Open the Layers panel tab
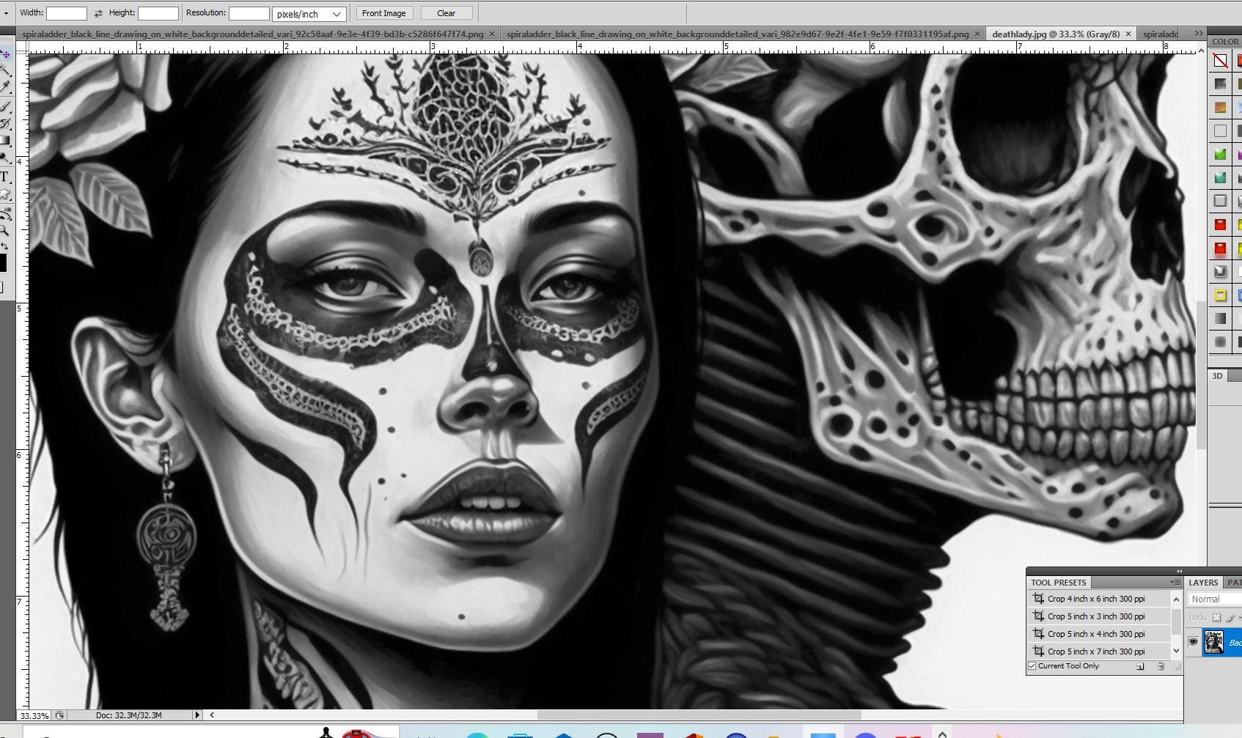 click(x=1203, y=583)
